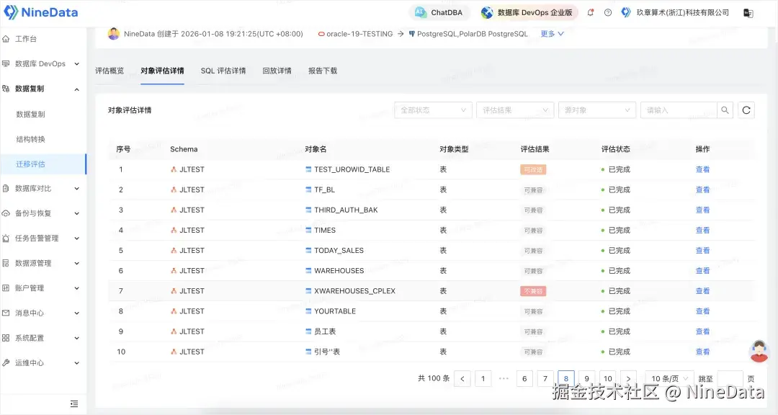This screenshot has width=778, height=415.
Task: Open the 全部状态 status dropdown
Action: coord(433,110)
